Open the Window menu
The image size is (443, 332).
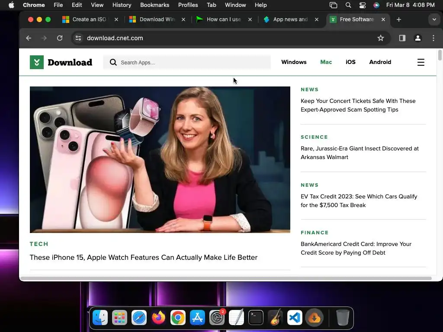tap(235, 5)
